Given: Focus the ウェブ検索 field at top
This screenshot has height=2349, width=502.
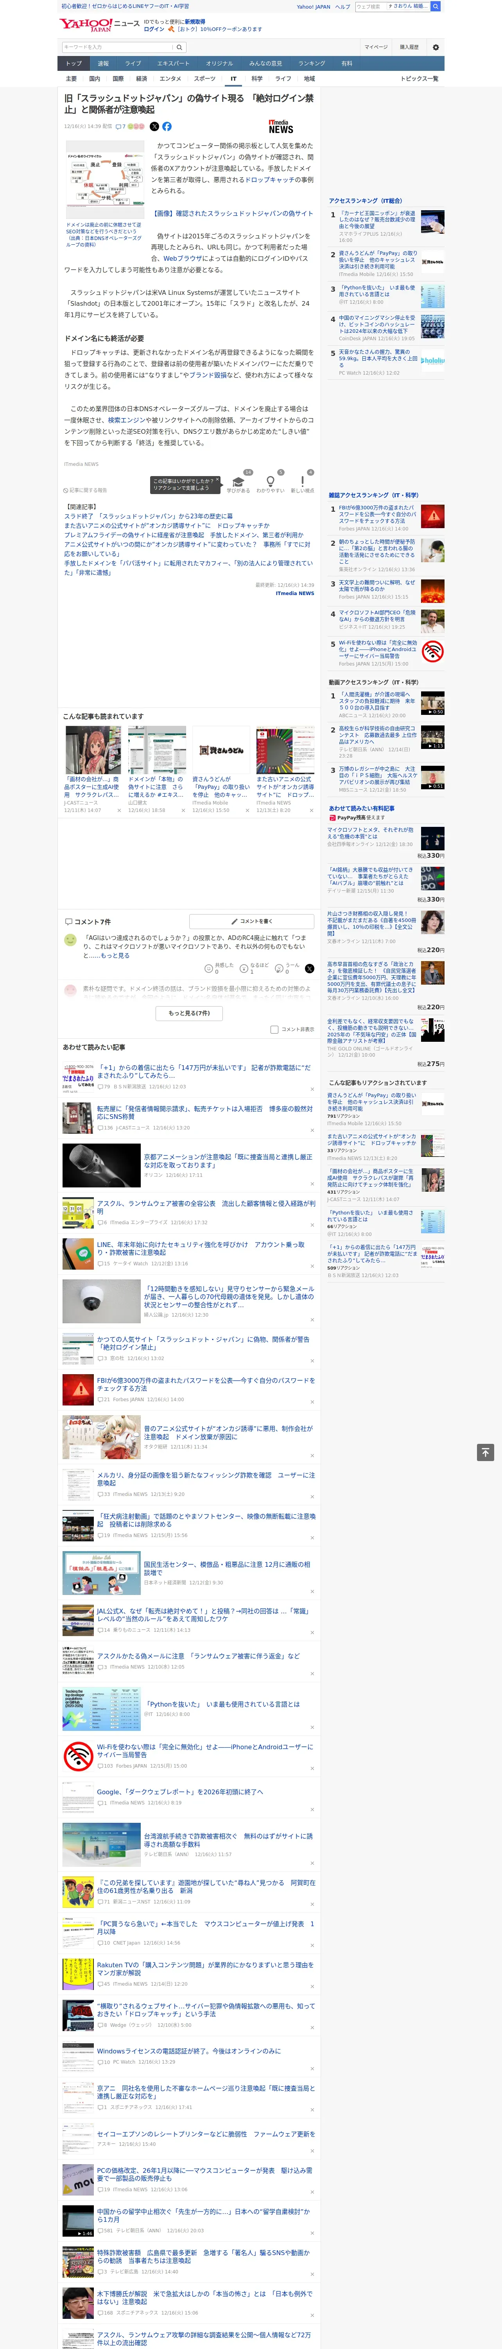Looking at the screenshot, I should point(370,6).
